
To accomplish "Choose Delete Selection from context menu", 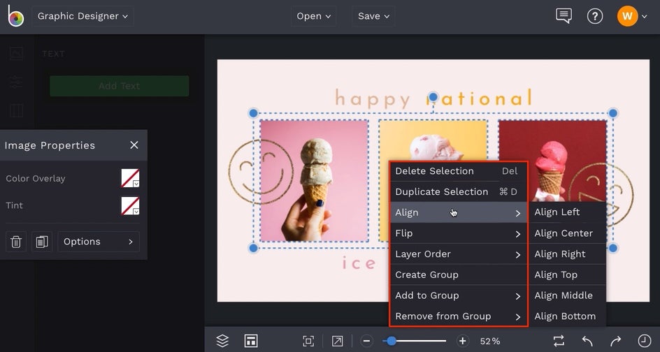I will (x=458, y=171).
